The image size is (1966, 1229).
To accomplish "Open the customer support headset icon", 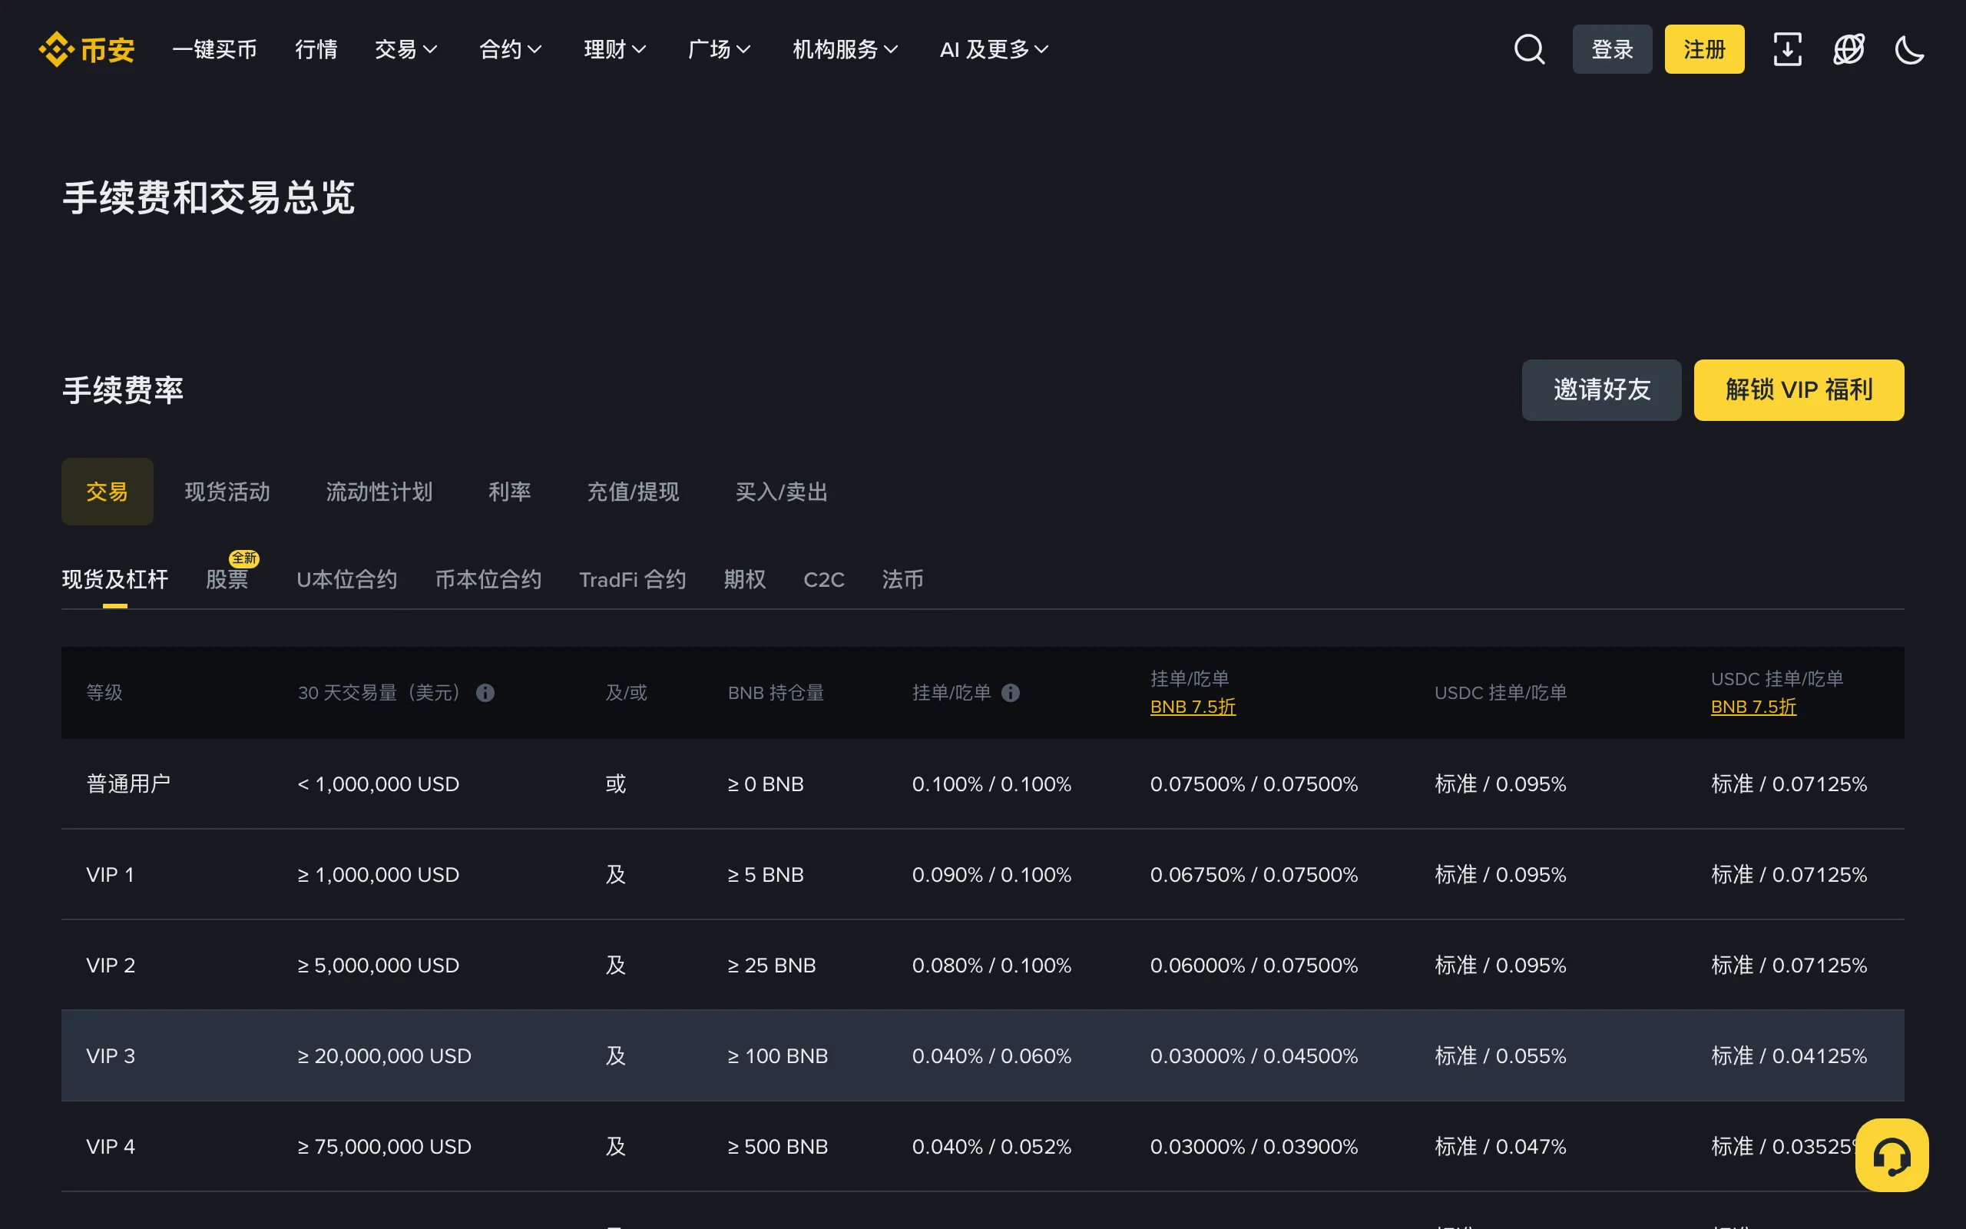I will (1892, 1155).
